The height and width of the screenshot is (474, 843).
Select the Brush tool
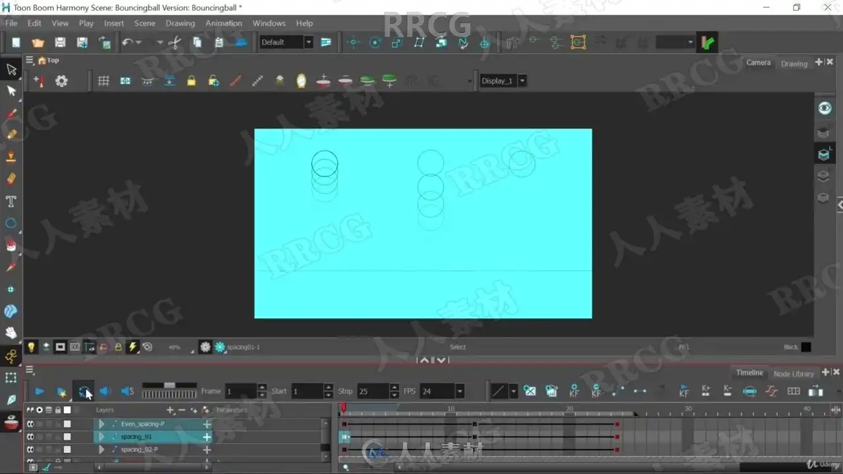point(11,113)
